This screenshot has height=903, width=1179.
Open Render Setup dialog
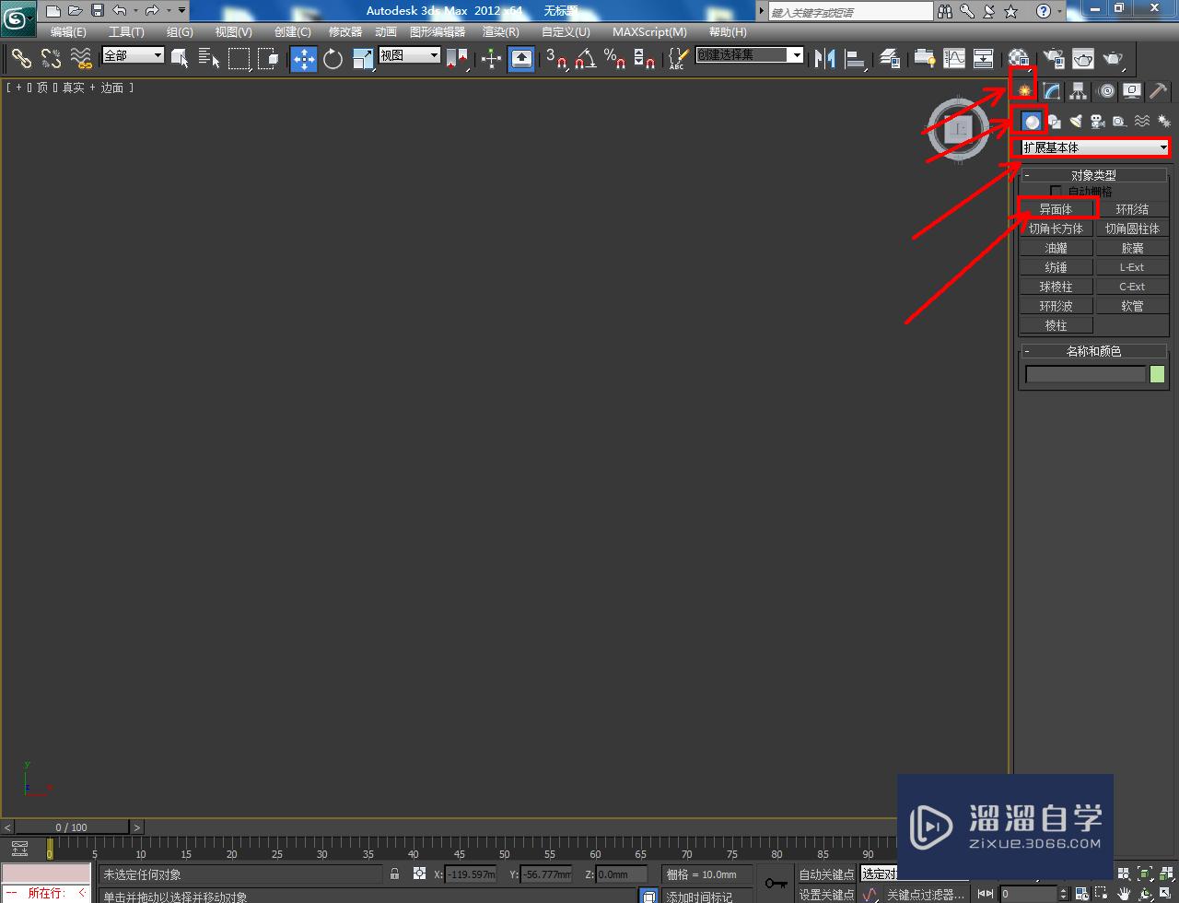coord(1054,58)
